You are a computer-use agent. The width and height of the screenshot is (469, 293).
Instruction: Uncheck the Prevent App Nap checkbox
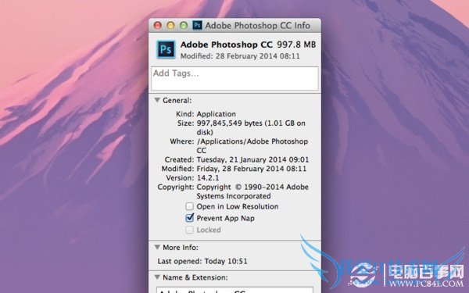[x=189, y=218]
